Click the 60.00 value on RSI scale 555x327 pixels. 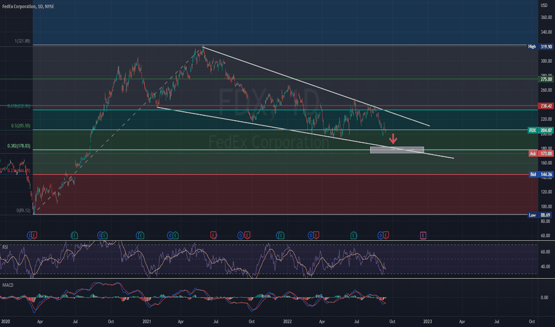click(x=545, y=251)
